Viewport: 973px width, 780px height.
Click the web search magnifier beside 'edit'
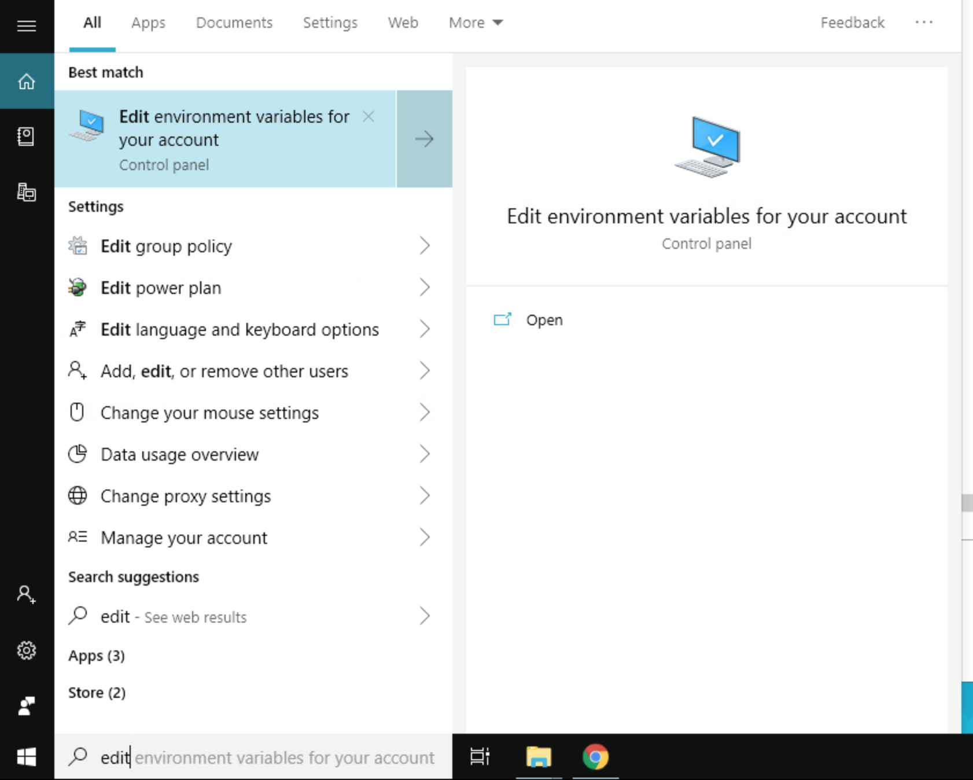[x=78, y=616]
